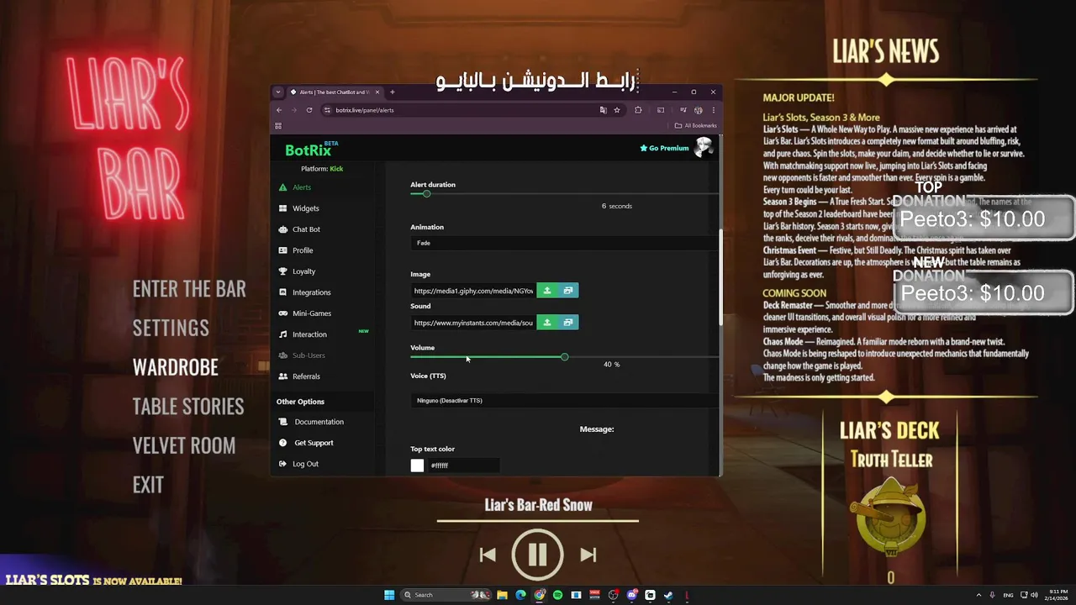
Task: Click the Alert duration slider handle
Action: coord(426,194)
